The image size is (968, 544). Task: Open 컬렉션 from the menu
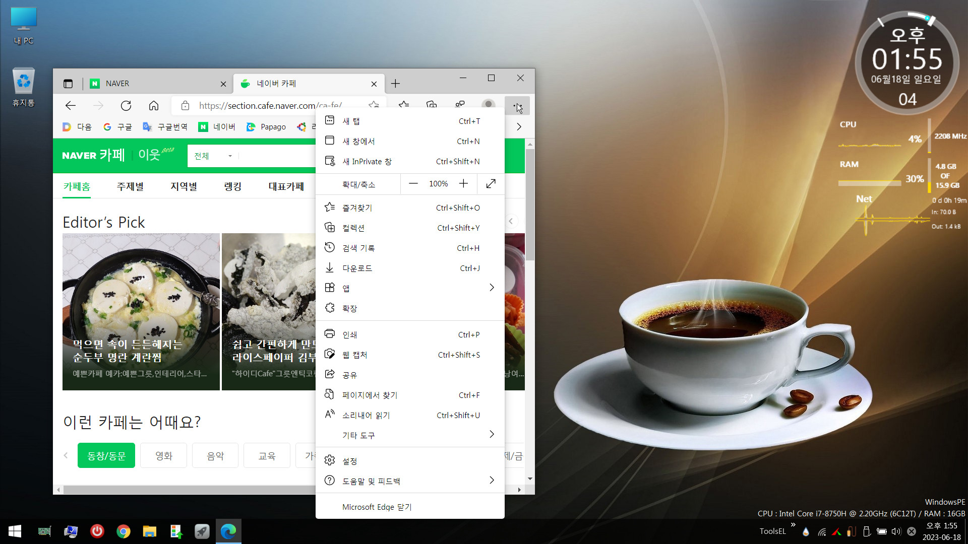(x=410, y=228)
